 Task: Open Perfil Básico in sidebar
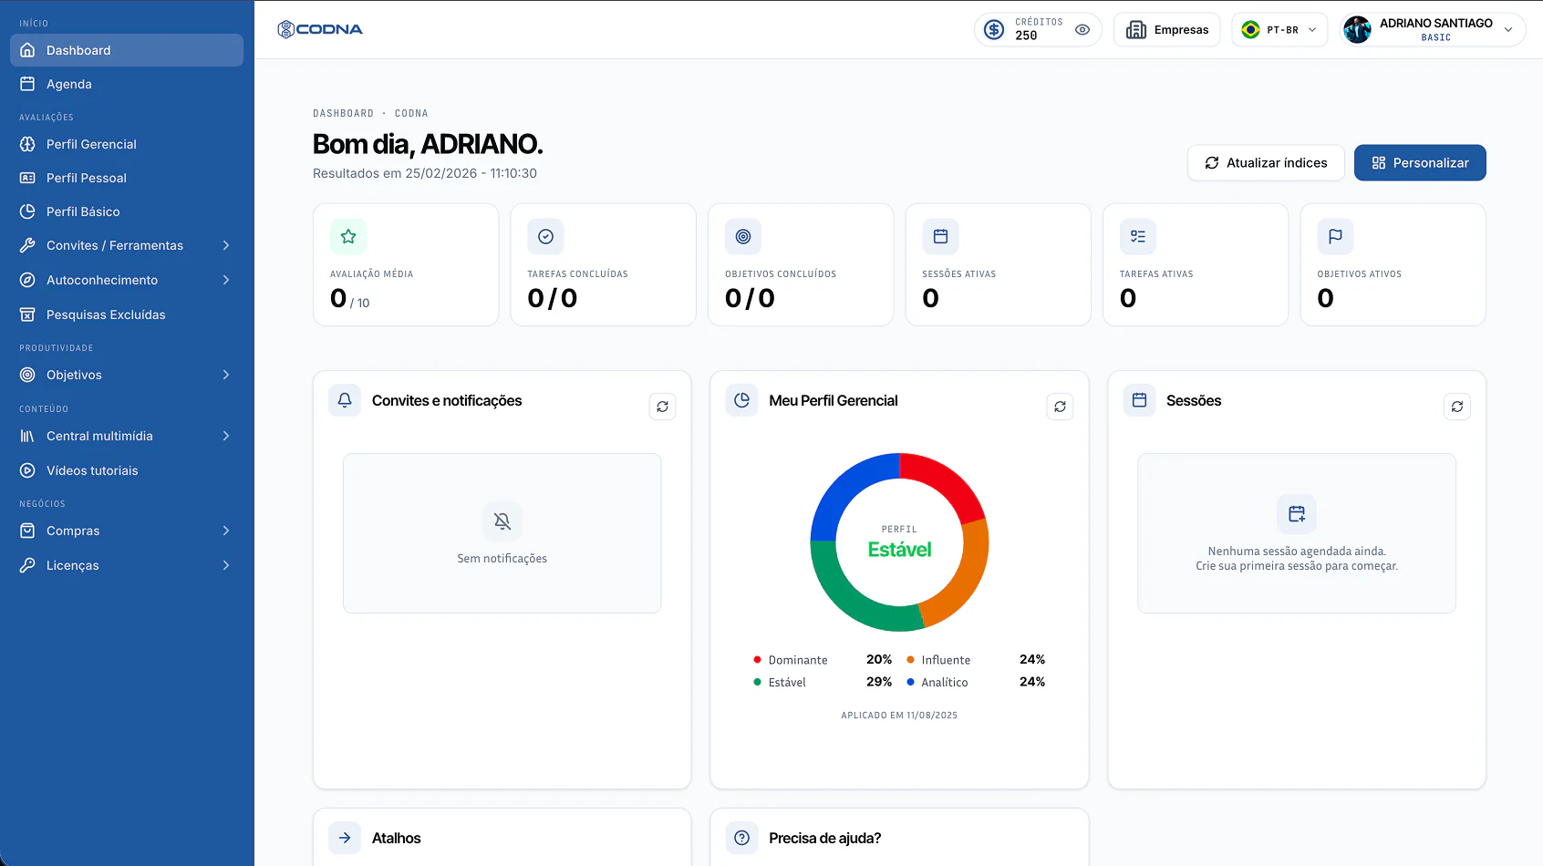click(x=127, y=211)
